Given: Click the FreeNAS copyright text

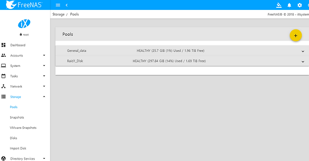Looking at the screenshot, I should [288, 15].
